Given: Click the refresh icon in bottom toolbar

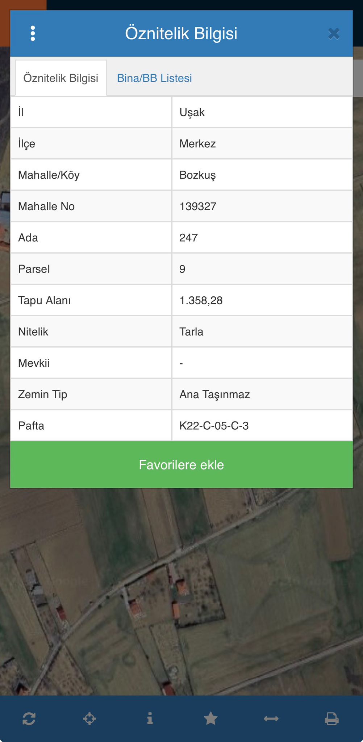Looking at the screenshot, I should pos(29,718).
